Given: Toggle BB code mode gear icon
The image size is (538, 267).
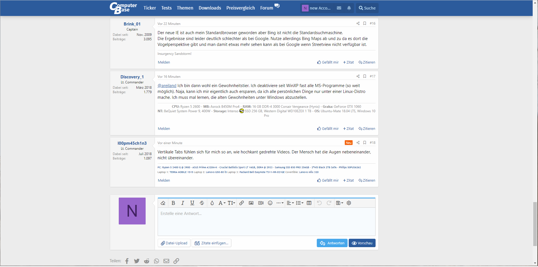Looking at the screenshot, I should coord(349,203).
